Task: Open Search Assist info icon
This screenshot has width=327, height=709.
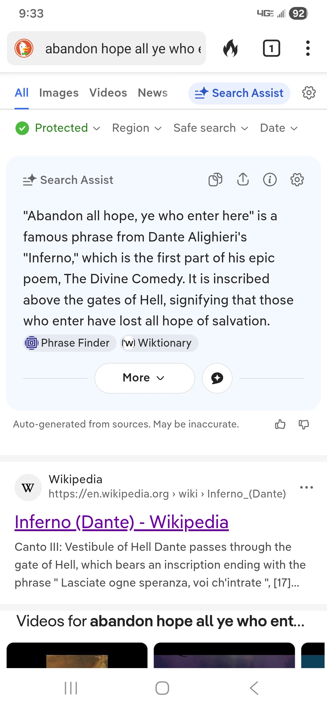Action: (x=270, y=180)
